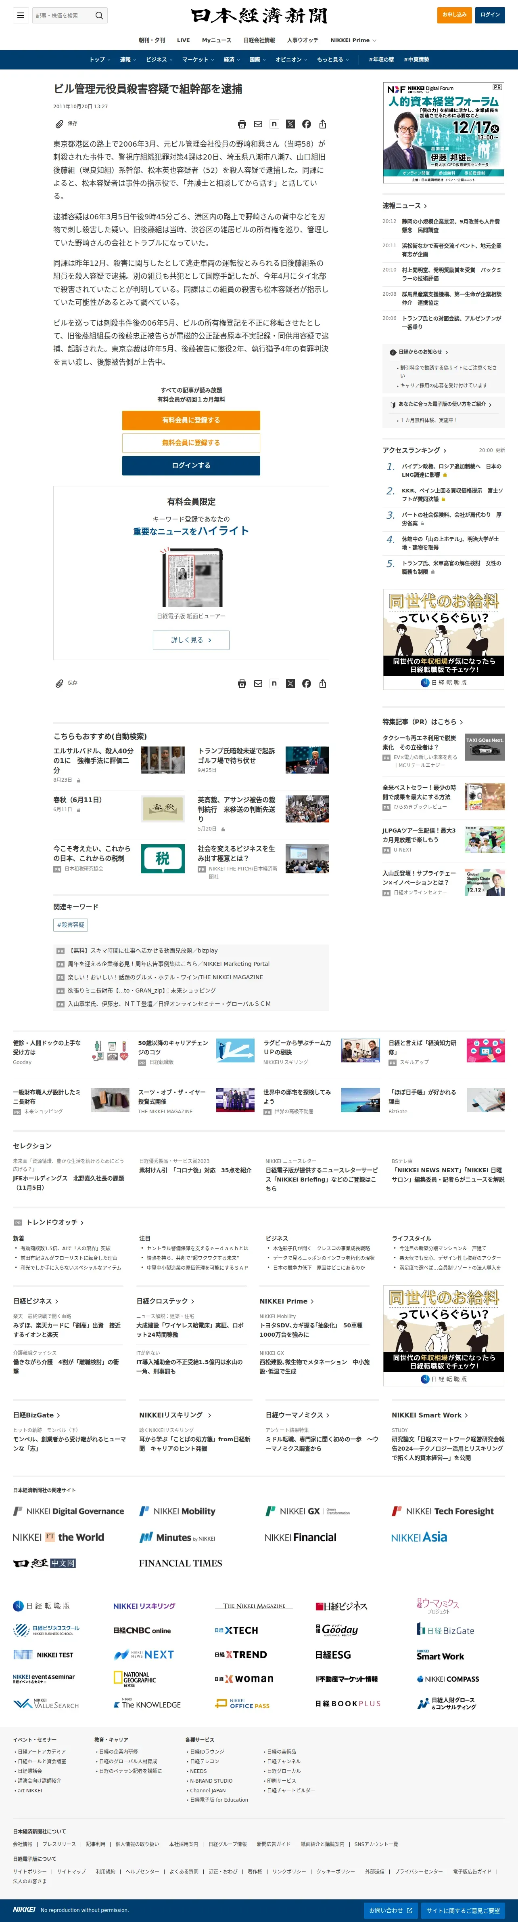Viewport: 518px width, 1922px height.
Task: Open the 春秋（6月11日）article thumbnail
Action: click(163, 808)
